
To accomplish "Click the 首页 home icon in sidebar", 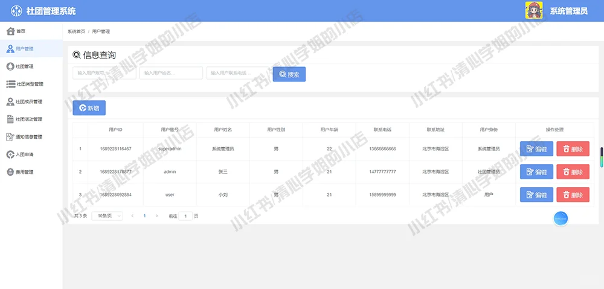I will 11,31.
